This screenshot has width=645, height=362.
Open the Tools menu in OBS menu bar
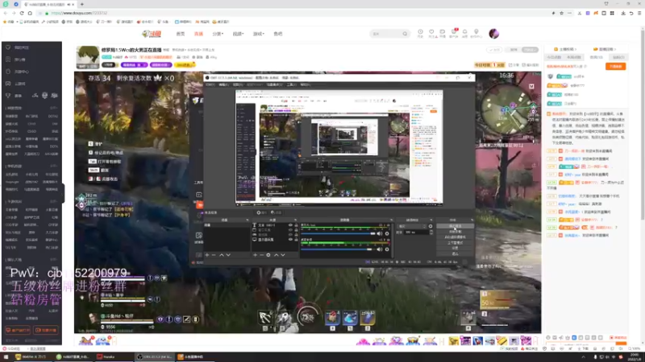pyautogui.click(x=291, y=84)
